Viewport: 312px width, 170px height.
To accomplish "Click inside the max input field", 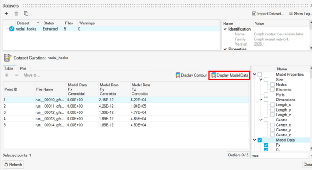I will point(280,156).
